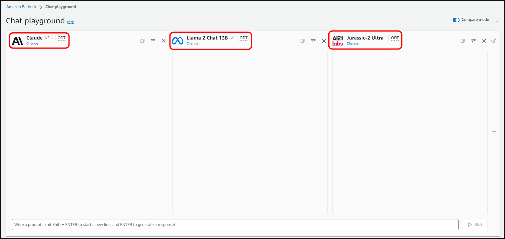Close the Claude model panel
The height and width of the screenshot is (239, 505).
[x=164, y=41]
